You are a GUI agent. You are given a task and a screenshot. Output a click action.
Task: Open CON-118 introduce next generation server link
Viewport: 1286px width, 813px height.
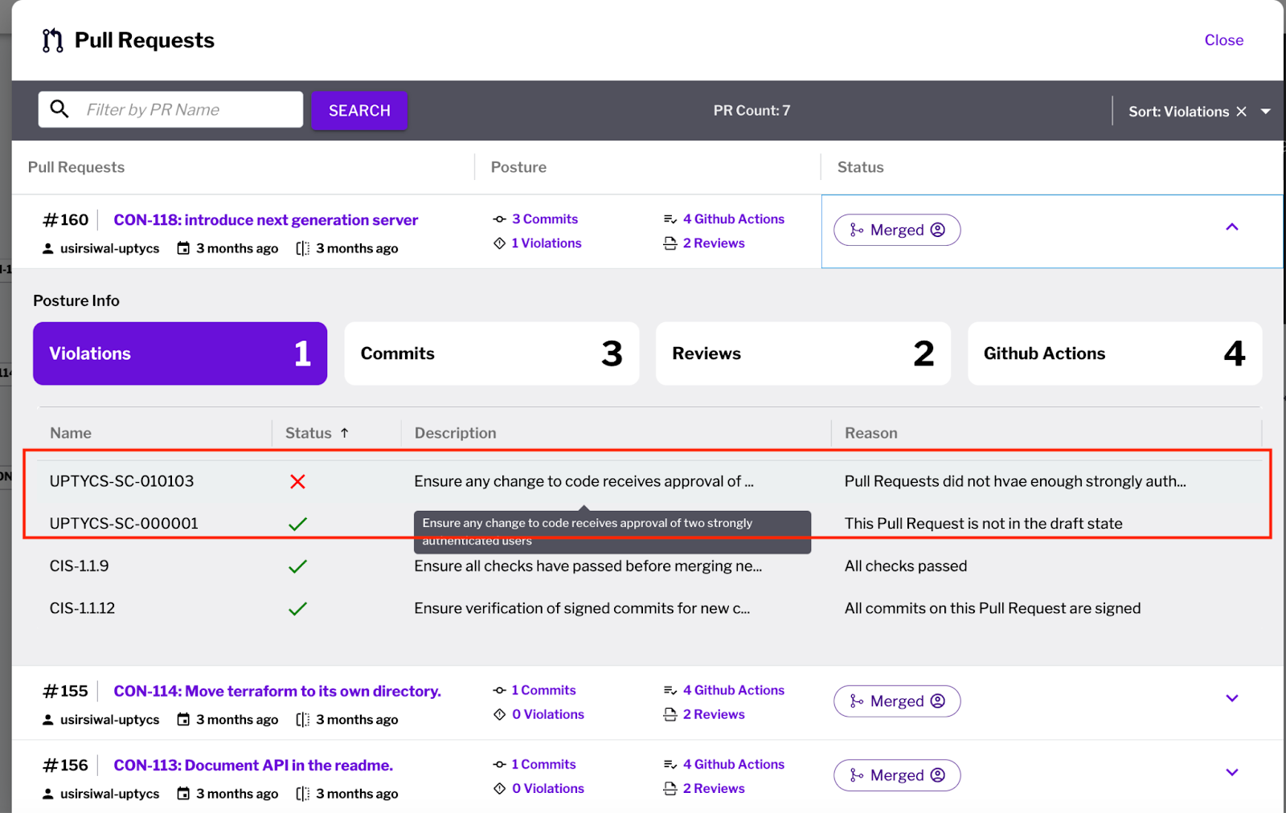[x=265, y=220]
